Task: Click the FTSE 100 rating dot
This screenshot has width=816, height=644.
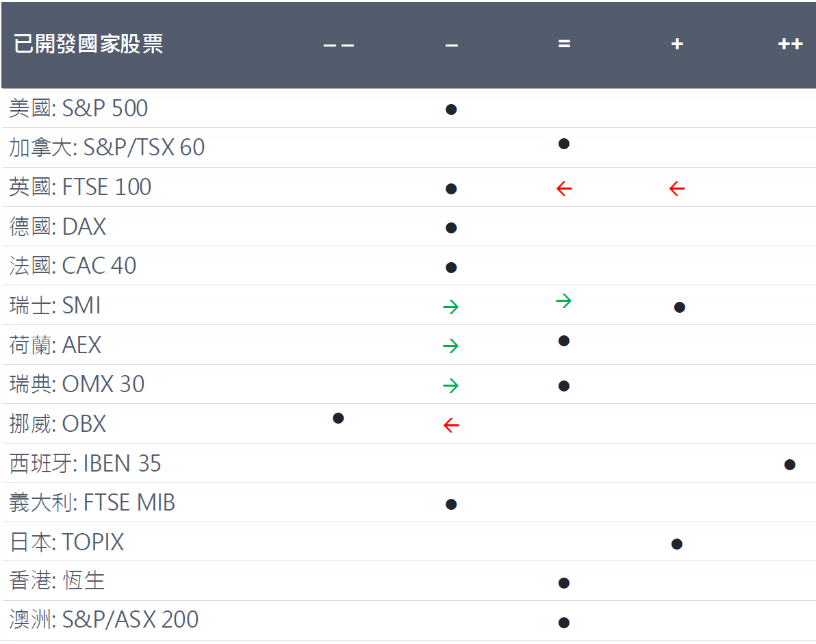Action: click(x=451, y=188)
